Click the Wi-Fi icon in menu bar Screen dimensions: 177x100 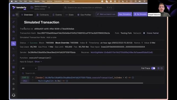144,1
